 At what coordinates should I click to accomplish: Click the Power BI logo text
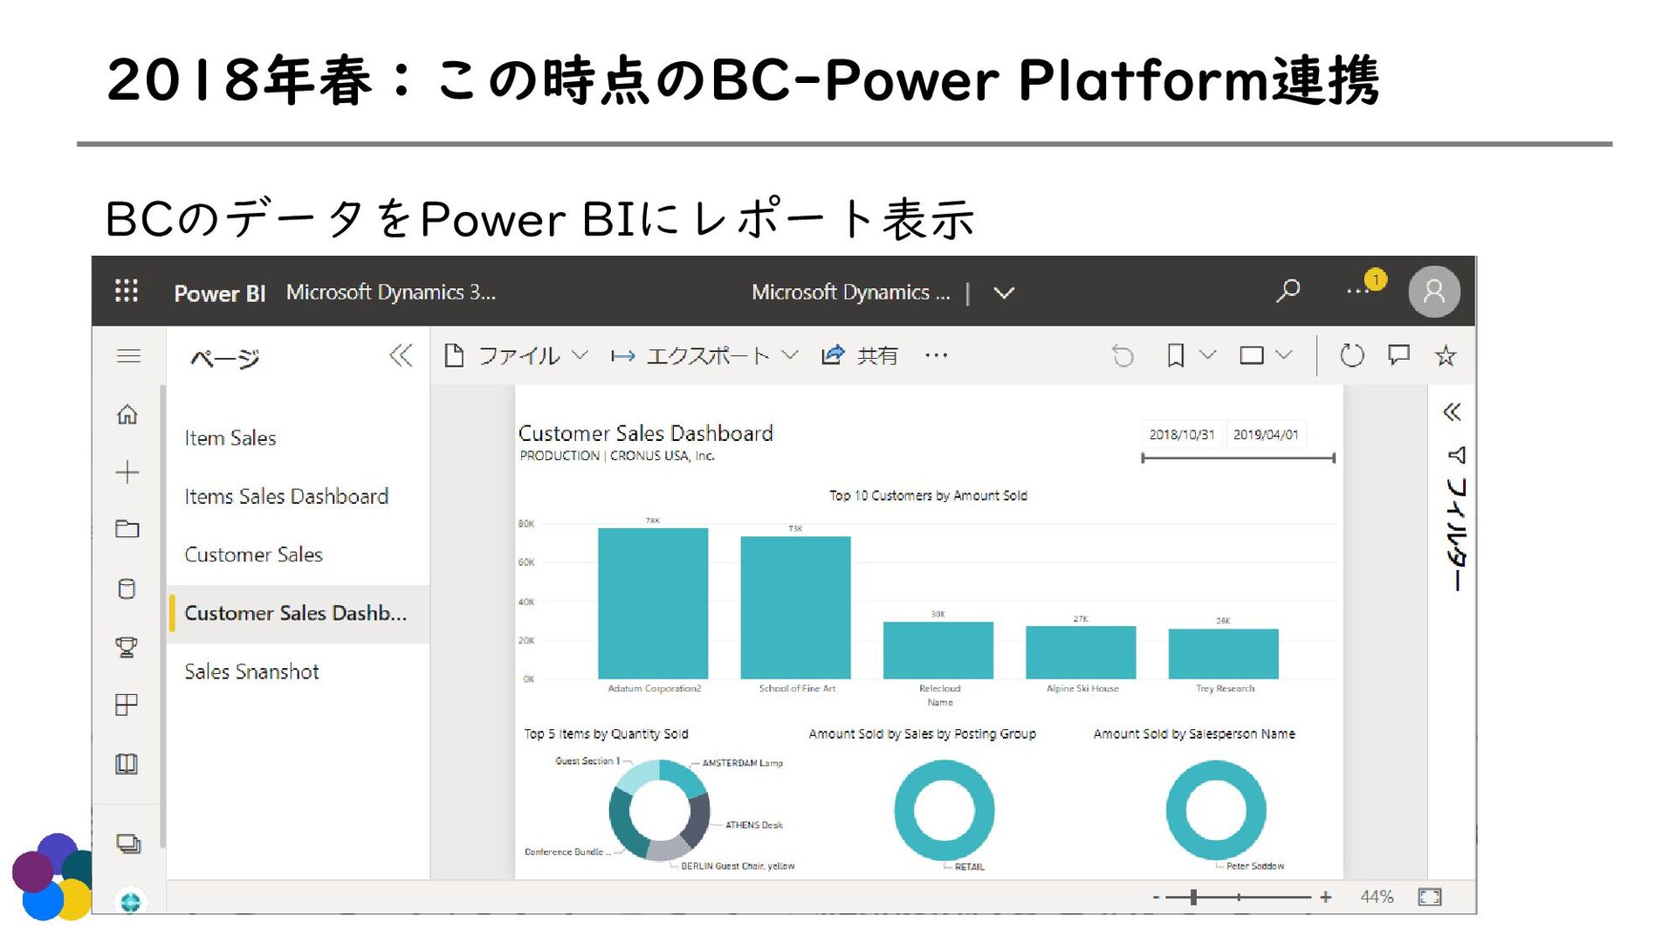click(x=219, y=293)
